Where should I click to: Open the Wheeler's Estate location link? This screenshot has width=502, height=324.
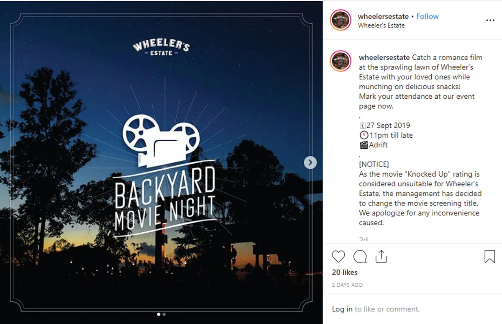click(x=381, y=25)
